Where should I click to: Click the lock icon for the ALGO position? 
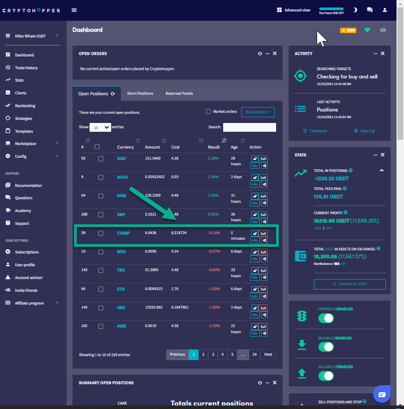(x=255, y=178)
